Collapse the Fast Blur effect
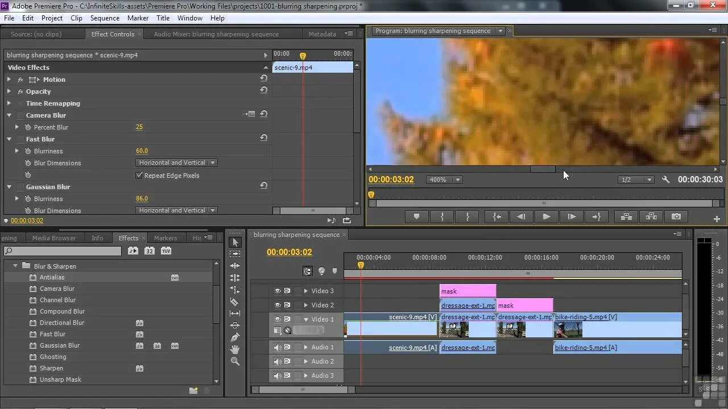Image resolution: width=728 pixels, height=409 pixels. [9, 139]
